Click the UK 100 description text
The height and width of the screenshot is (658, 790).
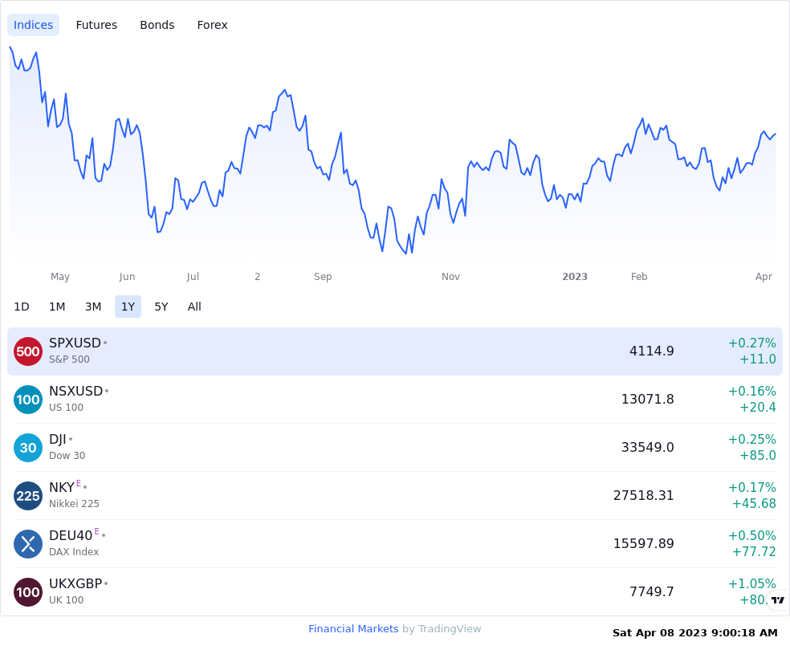point(66,599)
